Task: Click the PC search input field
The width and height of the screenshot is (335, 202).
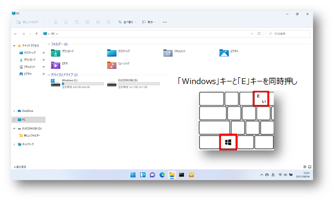Action: (x=288, y=33)
